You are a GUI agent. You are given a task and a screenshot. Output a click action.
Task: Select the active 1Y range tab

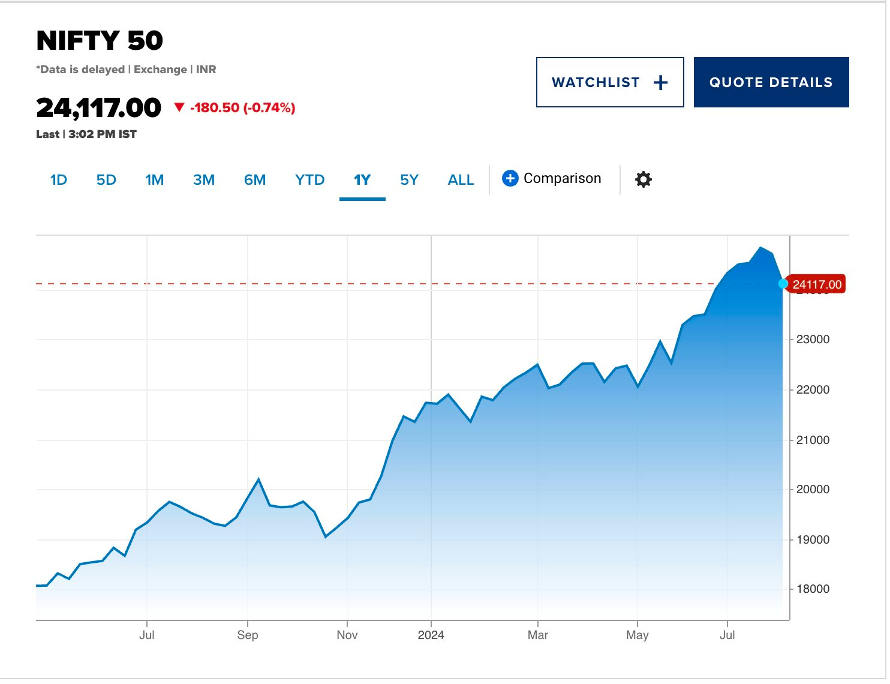tap(362, 180)
